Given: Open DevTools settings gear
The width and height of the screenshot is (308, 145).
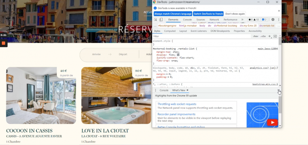Looking at the screenshot, I should [x=273, y=20].
